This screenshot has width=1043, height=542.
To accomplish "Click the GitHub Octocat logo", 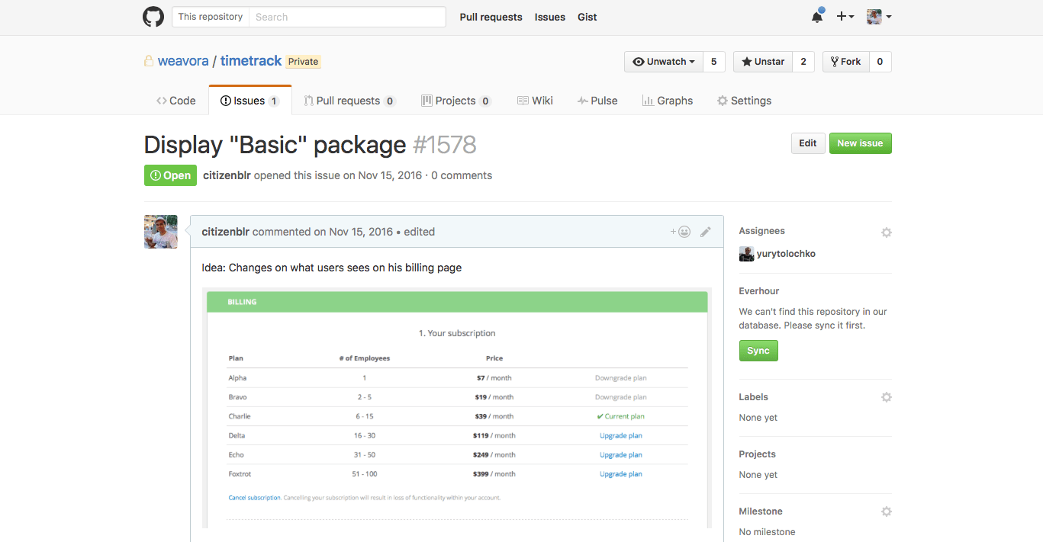I will pos(153,17).
